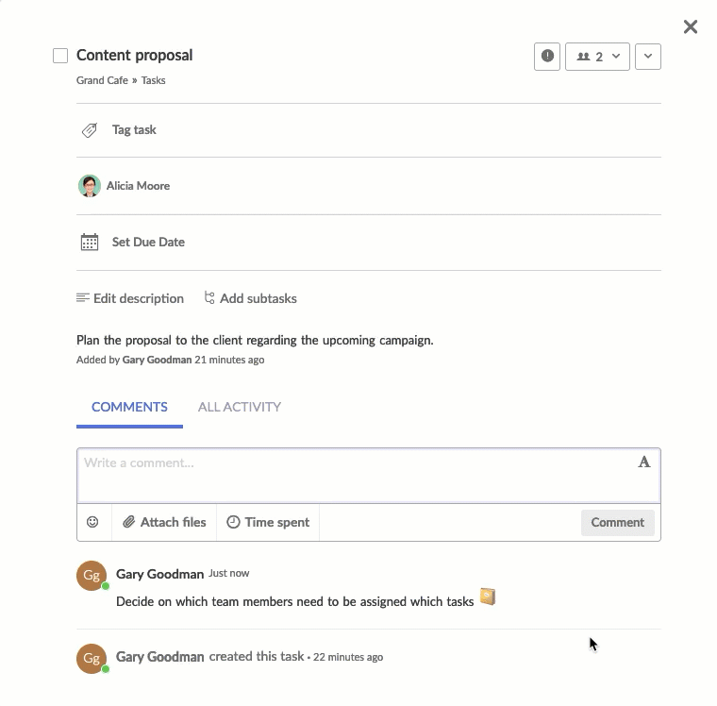
Task: Click Edit description
Action: 130,298
